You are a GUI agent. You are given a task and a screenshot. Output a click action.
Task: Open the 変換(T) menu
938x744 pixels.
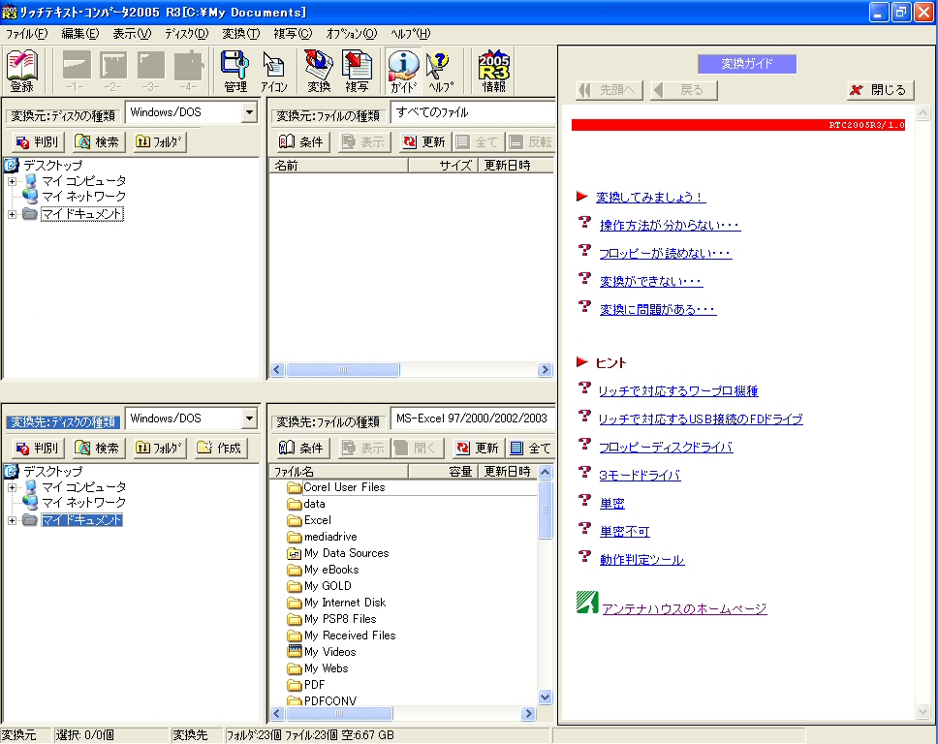click(x=241, y=34)
